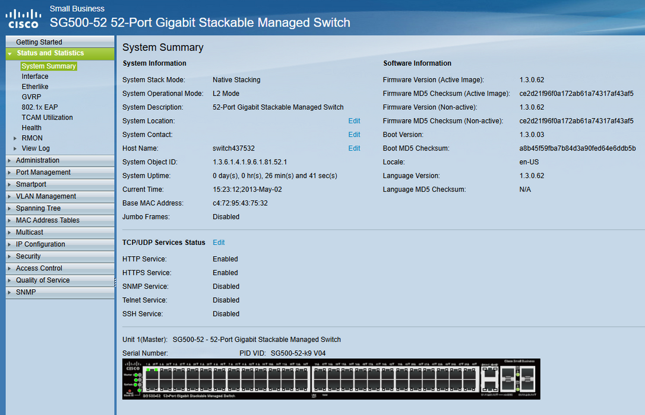Click the switch front panel image
Screen dimensions: 645x415
(331, 379)
